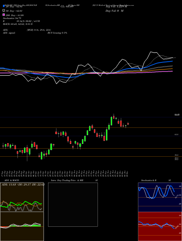The image size is (182, 241).
Task: Click the 'CL: 63.49' closing price text
Action: pos(67,7)
